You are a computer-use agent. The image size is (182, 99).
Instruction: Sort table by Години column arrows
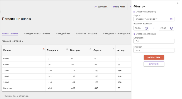pos(44,49)
